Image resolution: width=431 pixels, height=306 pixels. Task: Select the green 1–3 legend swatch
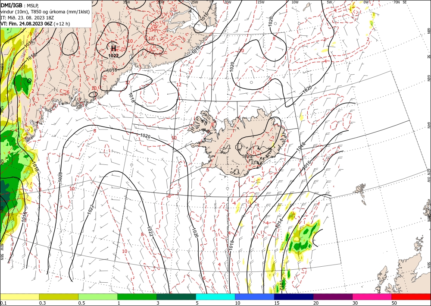click(x=137, y=297)
